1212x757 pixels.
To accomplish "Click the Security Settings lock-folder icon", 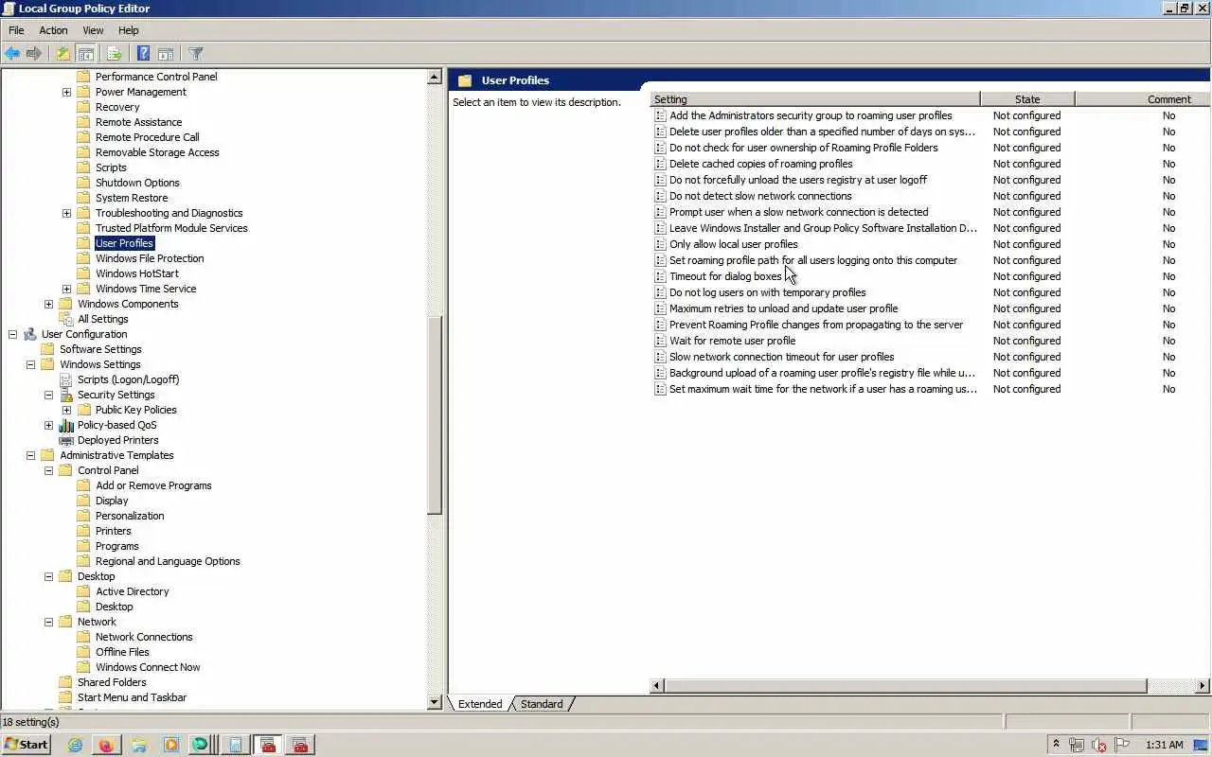I will click(x=66, y=395).
